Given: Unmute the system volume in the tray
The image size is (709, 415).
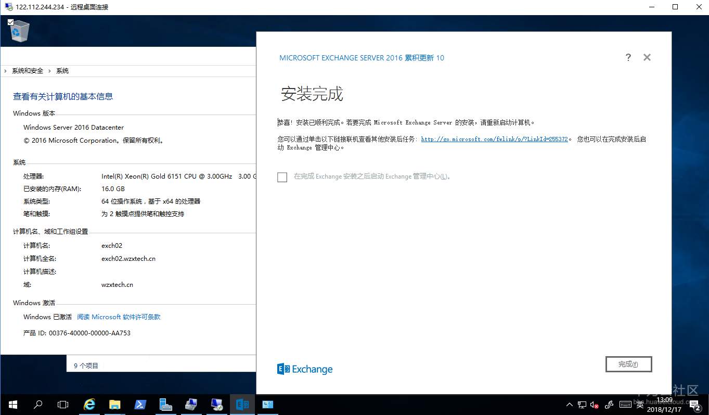Looking at the screenshot, I should 595,404.
